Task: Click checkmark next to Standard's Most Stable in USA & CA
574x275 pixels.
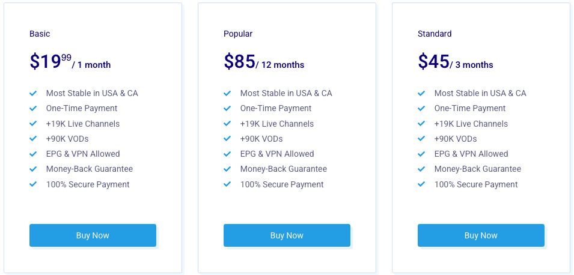Action: pyautogui.click(x=421, y=93)
